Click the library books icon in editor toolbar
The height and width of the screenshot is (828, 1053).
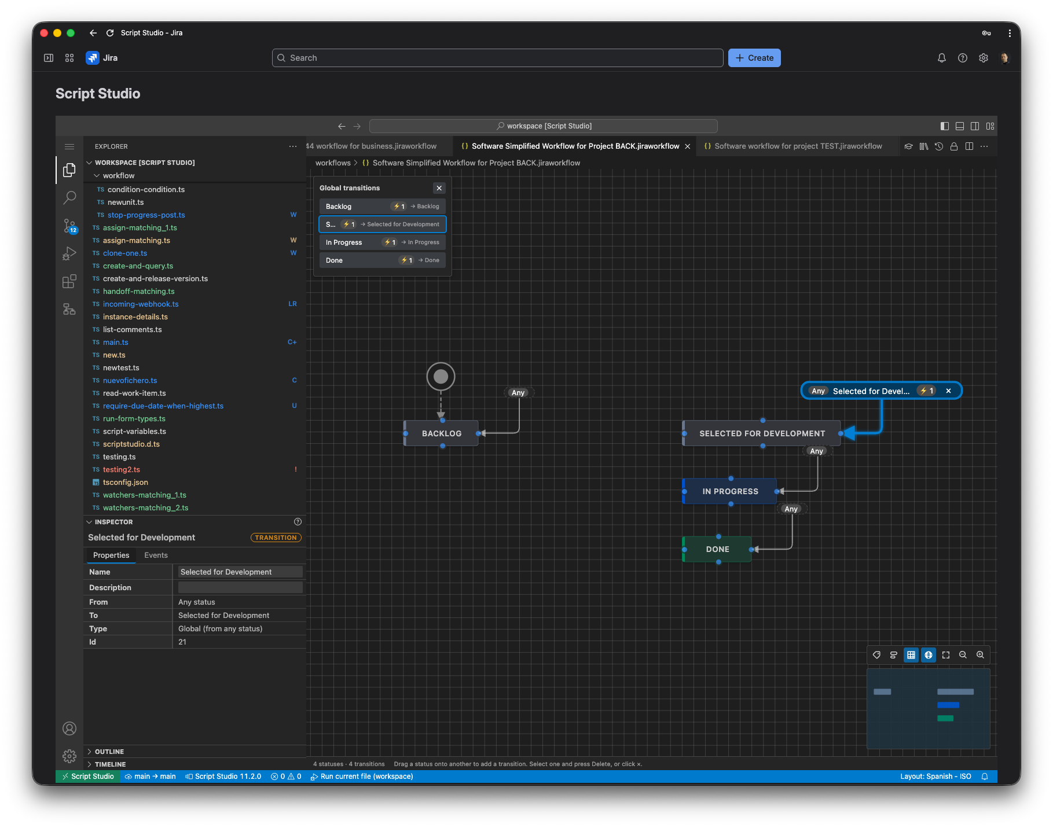(x=924, y=146)
